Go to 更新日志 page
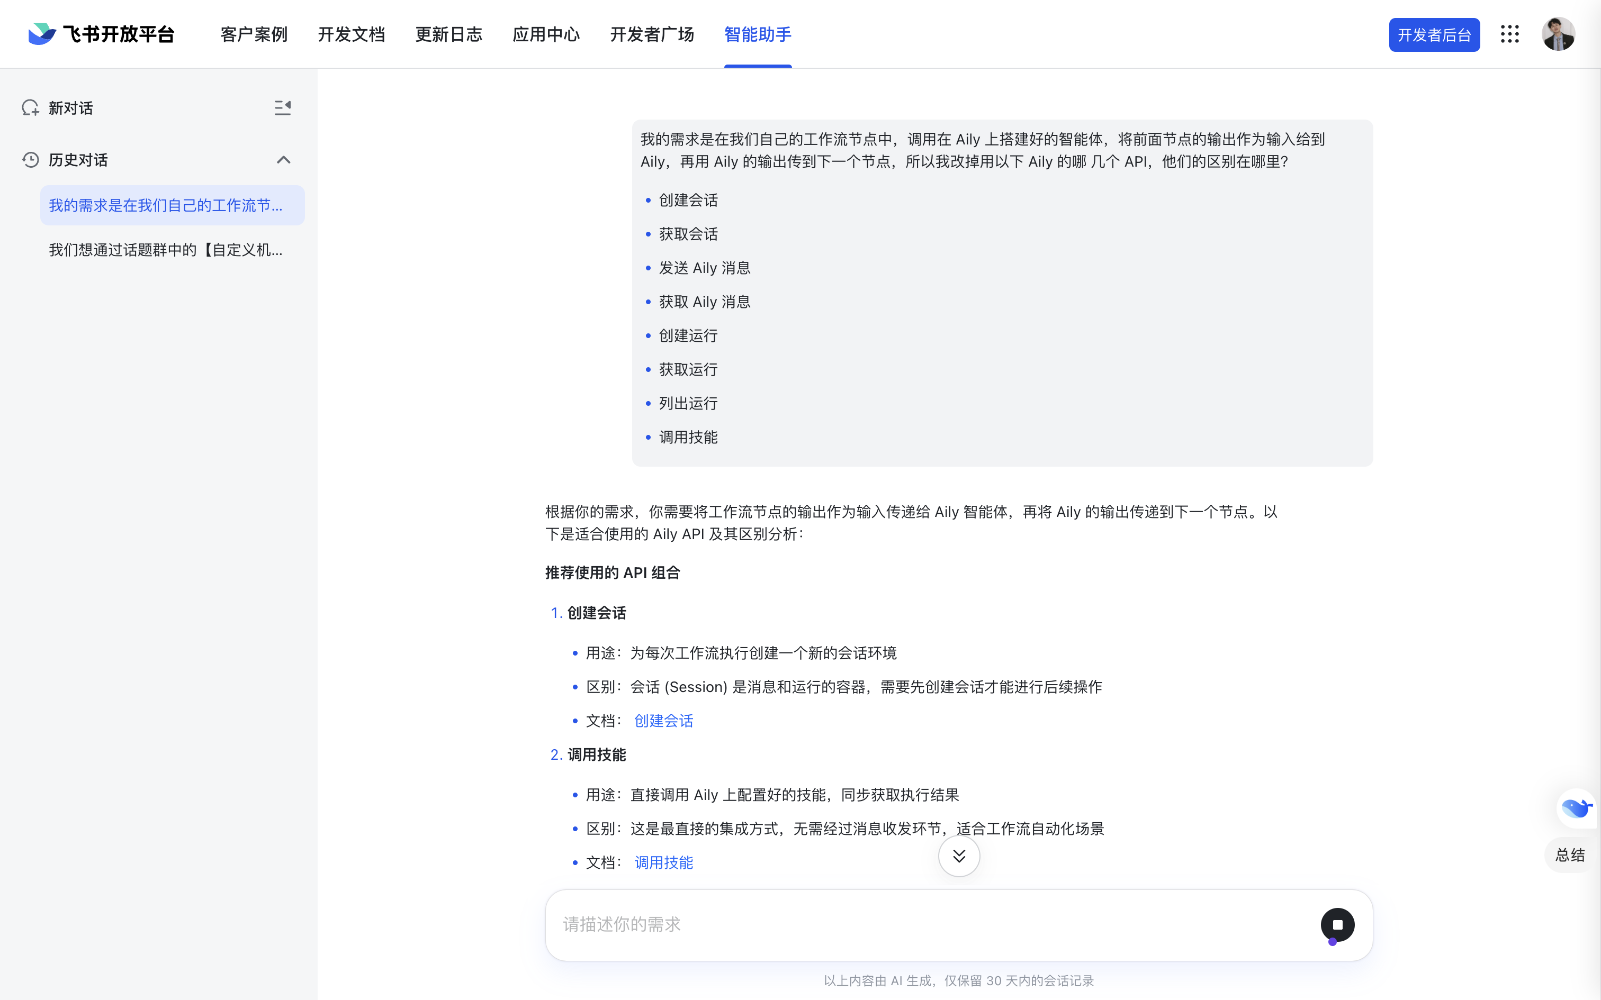The height and width of the screenshot is (1000, 1601). click(448, 34)
